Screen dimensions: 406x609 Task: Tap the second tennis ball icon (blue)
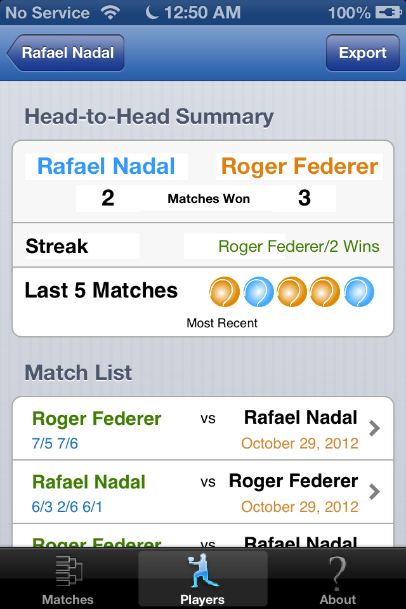pos(259,292)
